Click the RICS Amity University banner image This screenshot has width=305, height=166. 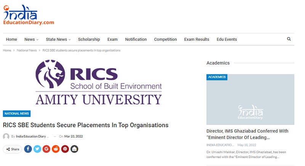pos(99,82)
